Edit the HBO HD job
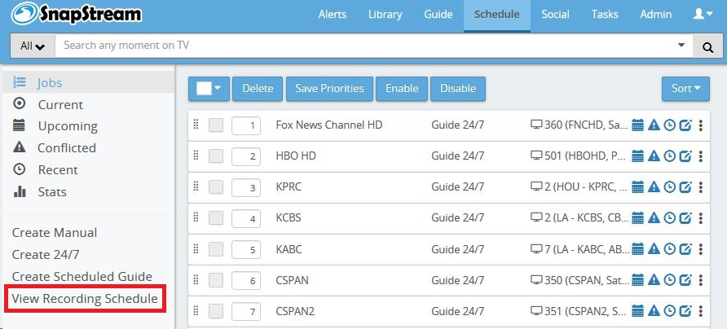Viewport: 727px width, 329px height. (685, 156)
